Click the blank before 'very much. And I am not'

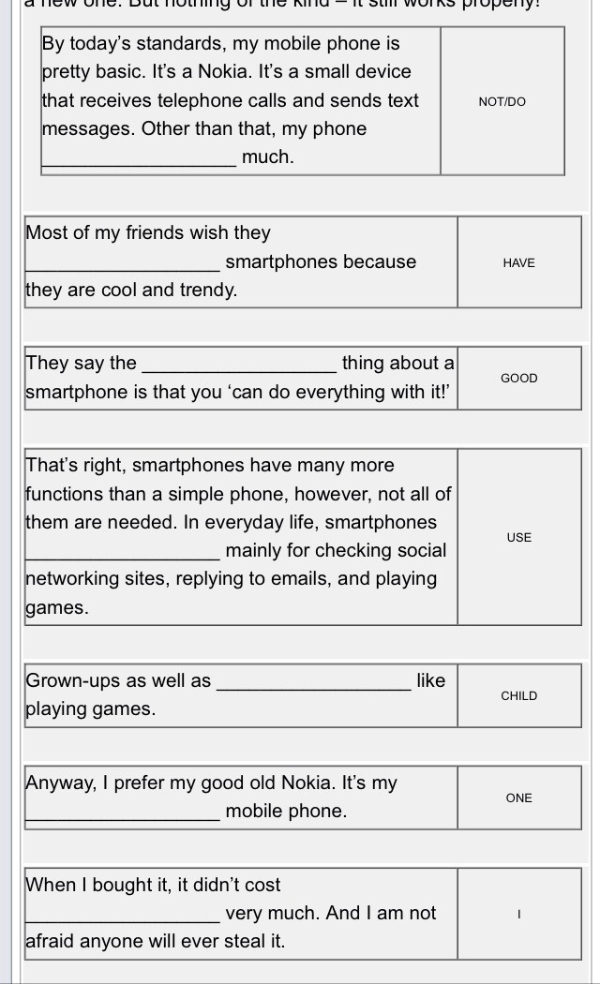pyautogui.click(x=123, y=913)
